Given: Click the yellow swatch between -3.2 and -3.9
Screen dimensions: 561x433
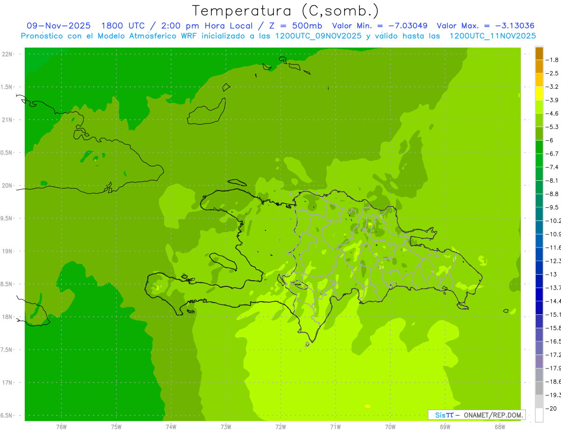Looking at the screenshot, I should [x=539, y=93].
